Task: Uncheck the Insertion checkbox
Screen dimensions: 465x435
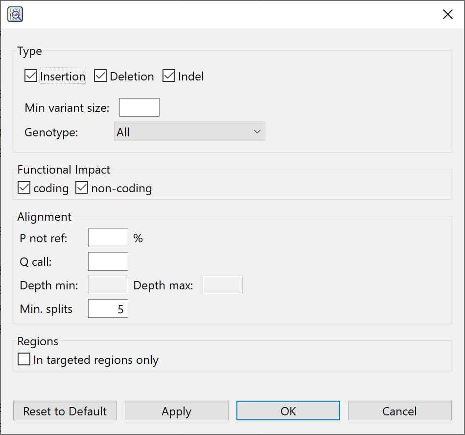Action: coord(31,76)
